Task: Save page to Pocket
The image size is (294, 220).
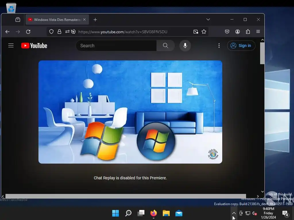Action: tap(227, 32)
